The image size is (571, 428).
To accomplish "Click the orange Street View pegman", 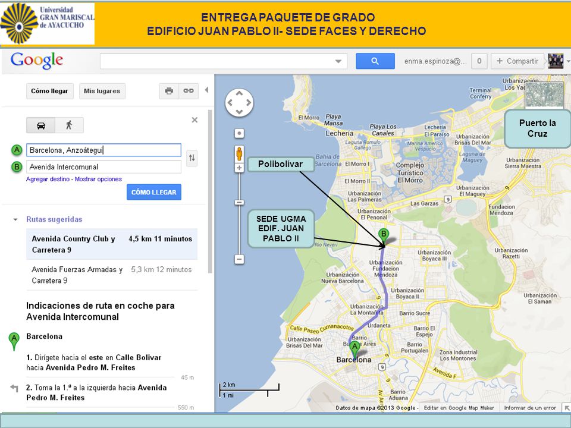I will coord(239,153).
